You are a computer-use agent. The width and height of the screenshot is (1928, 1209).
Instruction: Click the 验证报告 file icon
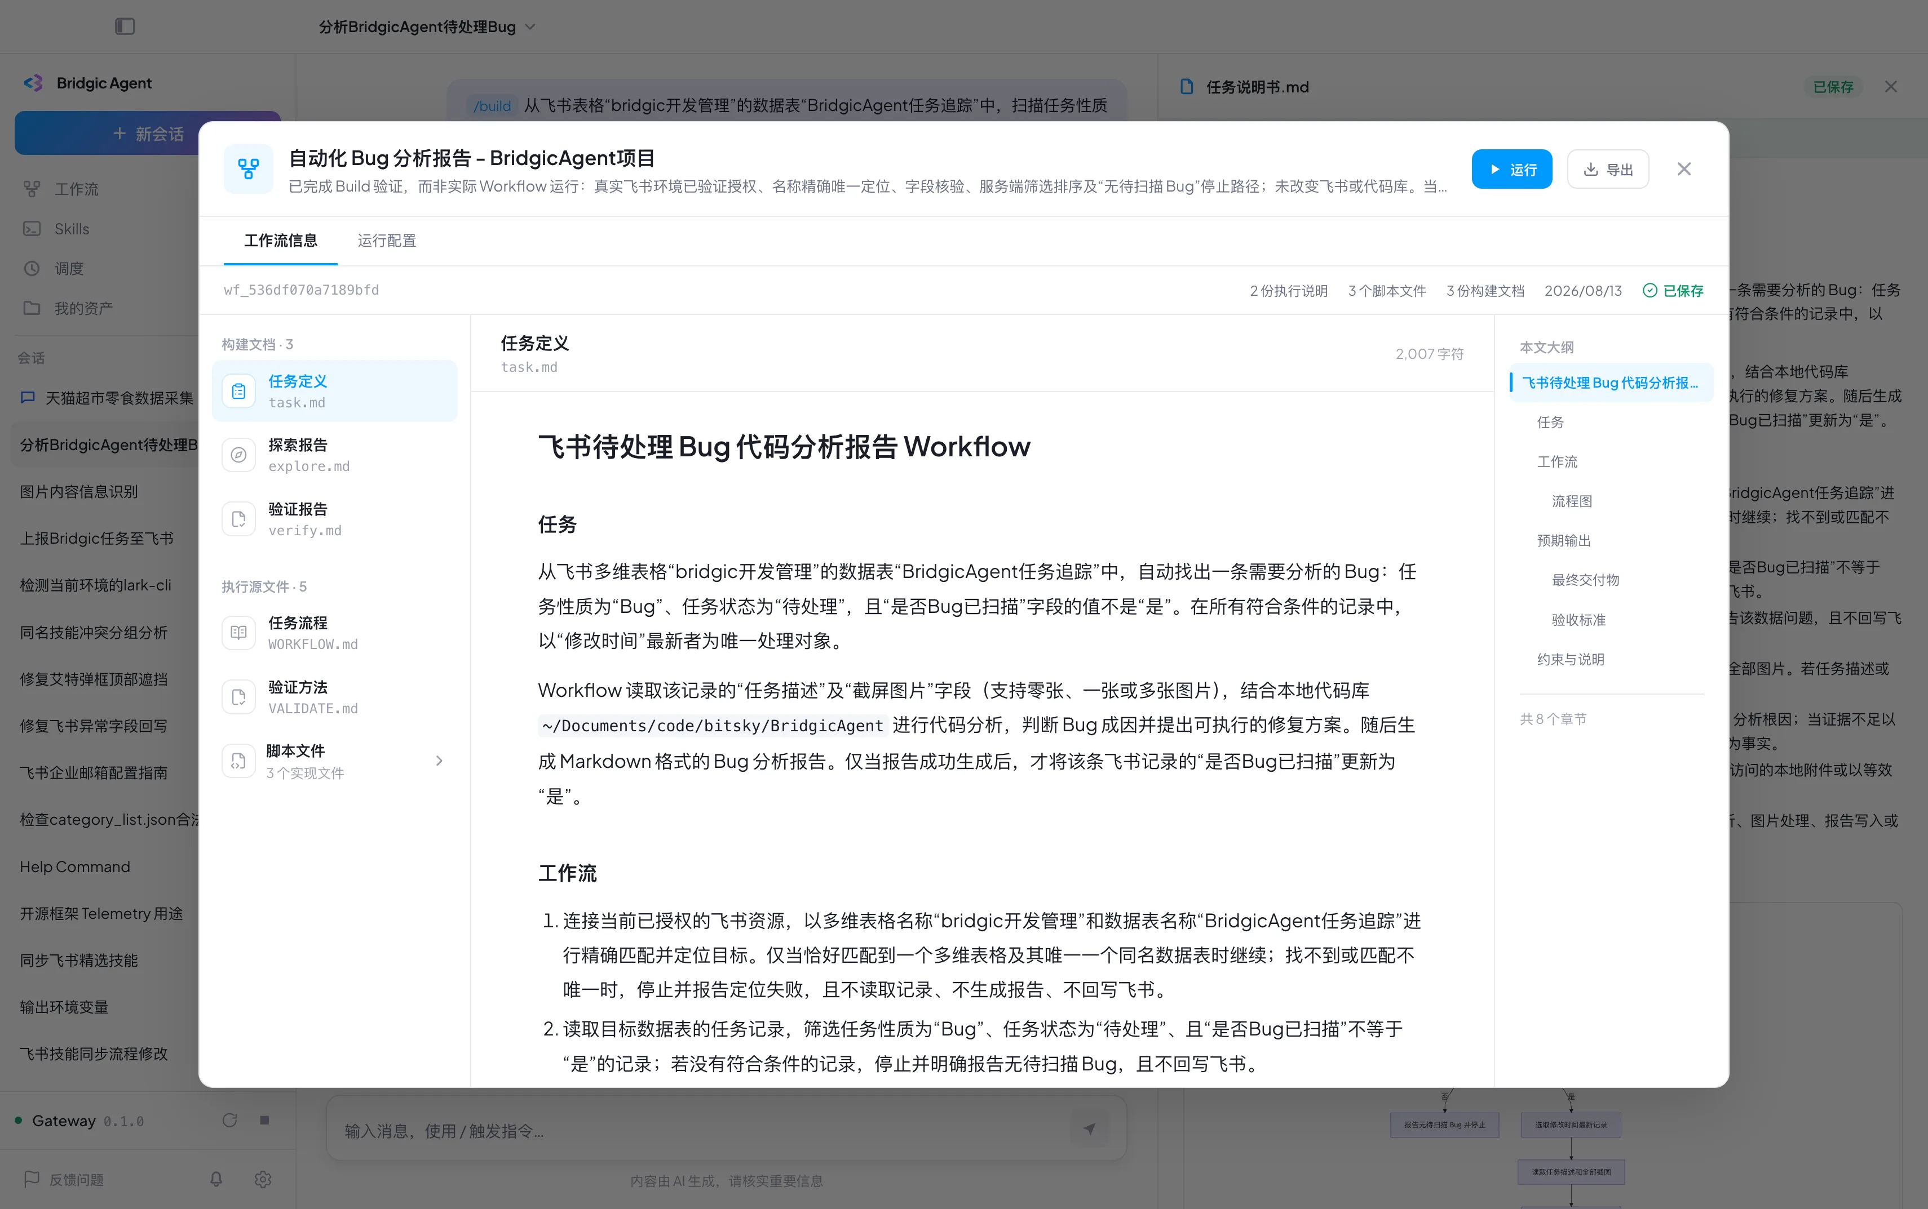click(238, 519)
